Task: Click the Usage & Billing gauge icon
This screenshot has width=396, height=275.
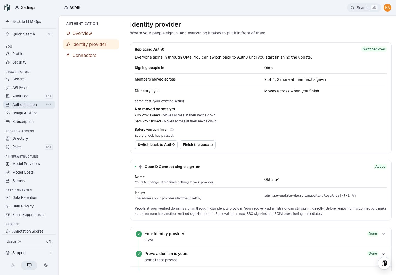Action: pyautogui.click(x=8, y=113)
